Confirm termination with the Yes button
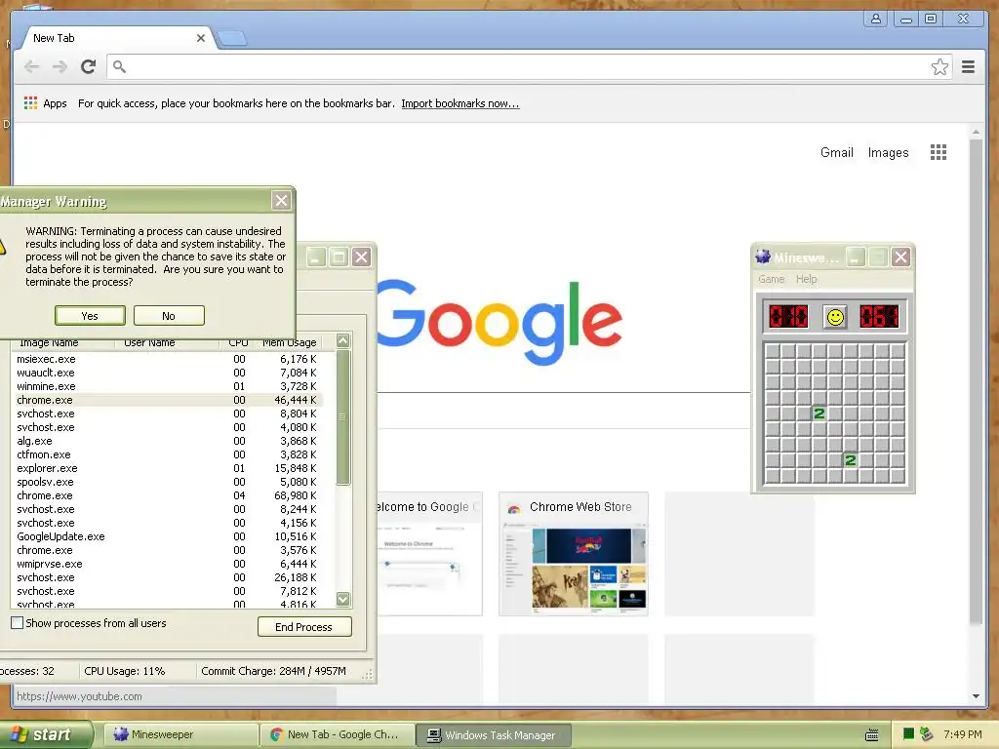The image size is (999, 749). point(90,316)
